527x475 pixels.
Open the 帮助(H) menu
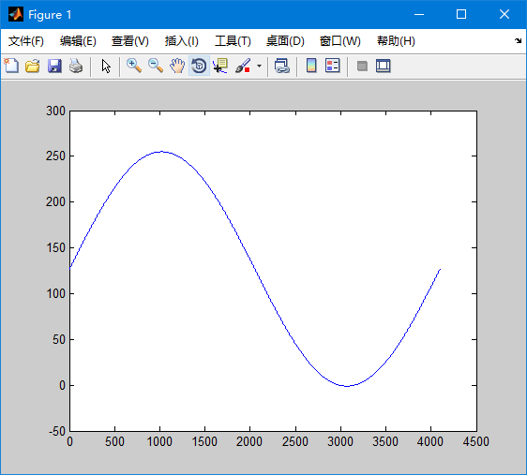396,41
